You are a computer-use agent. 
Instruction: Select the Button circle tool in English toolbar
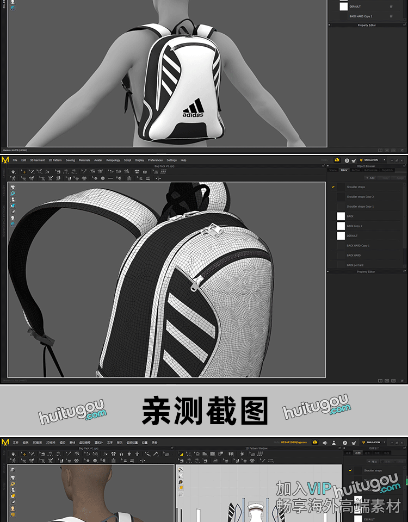[103, 178]
